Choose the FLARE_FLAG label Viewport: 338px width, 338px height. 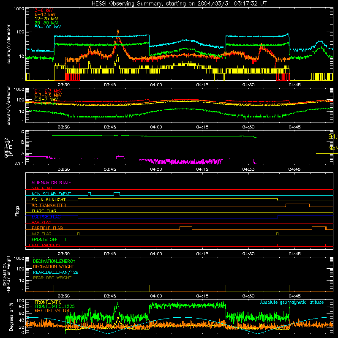[44, 211]
